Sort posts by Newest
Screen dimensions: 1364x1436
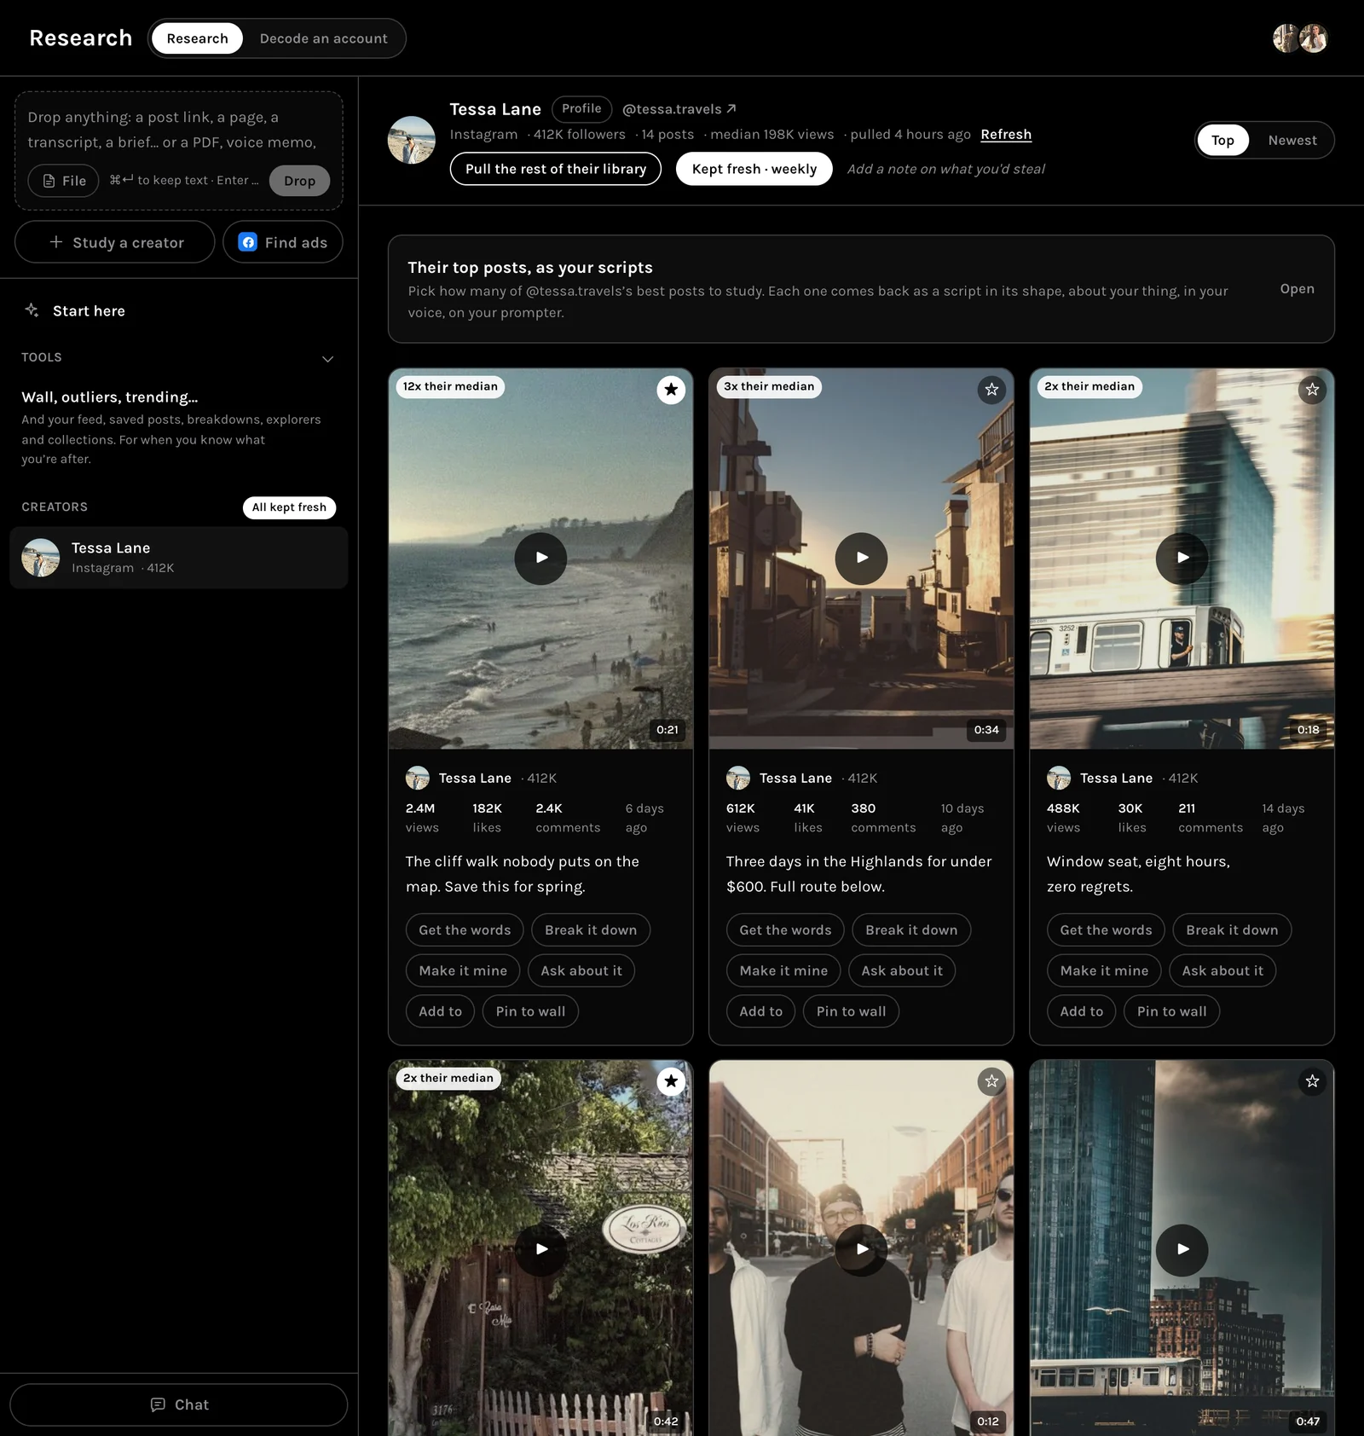tap(1292, 140)
